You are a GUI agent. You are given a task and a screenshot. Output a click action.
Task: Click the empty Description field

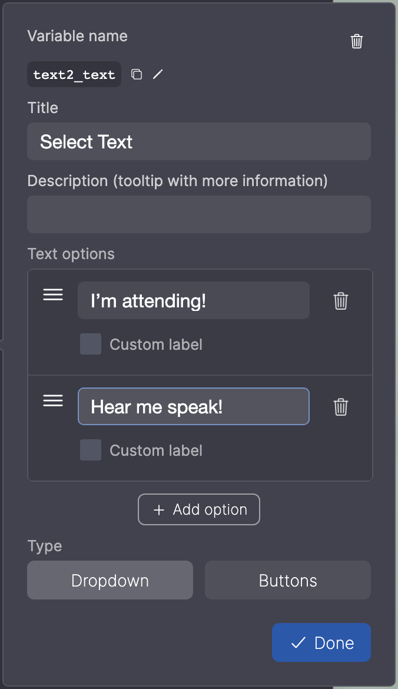tap(199, 214)
